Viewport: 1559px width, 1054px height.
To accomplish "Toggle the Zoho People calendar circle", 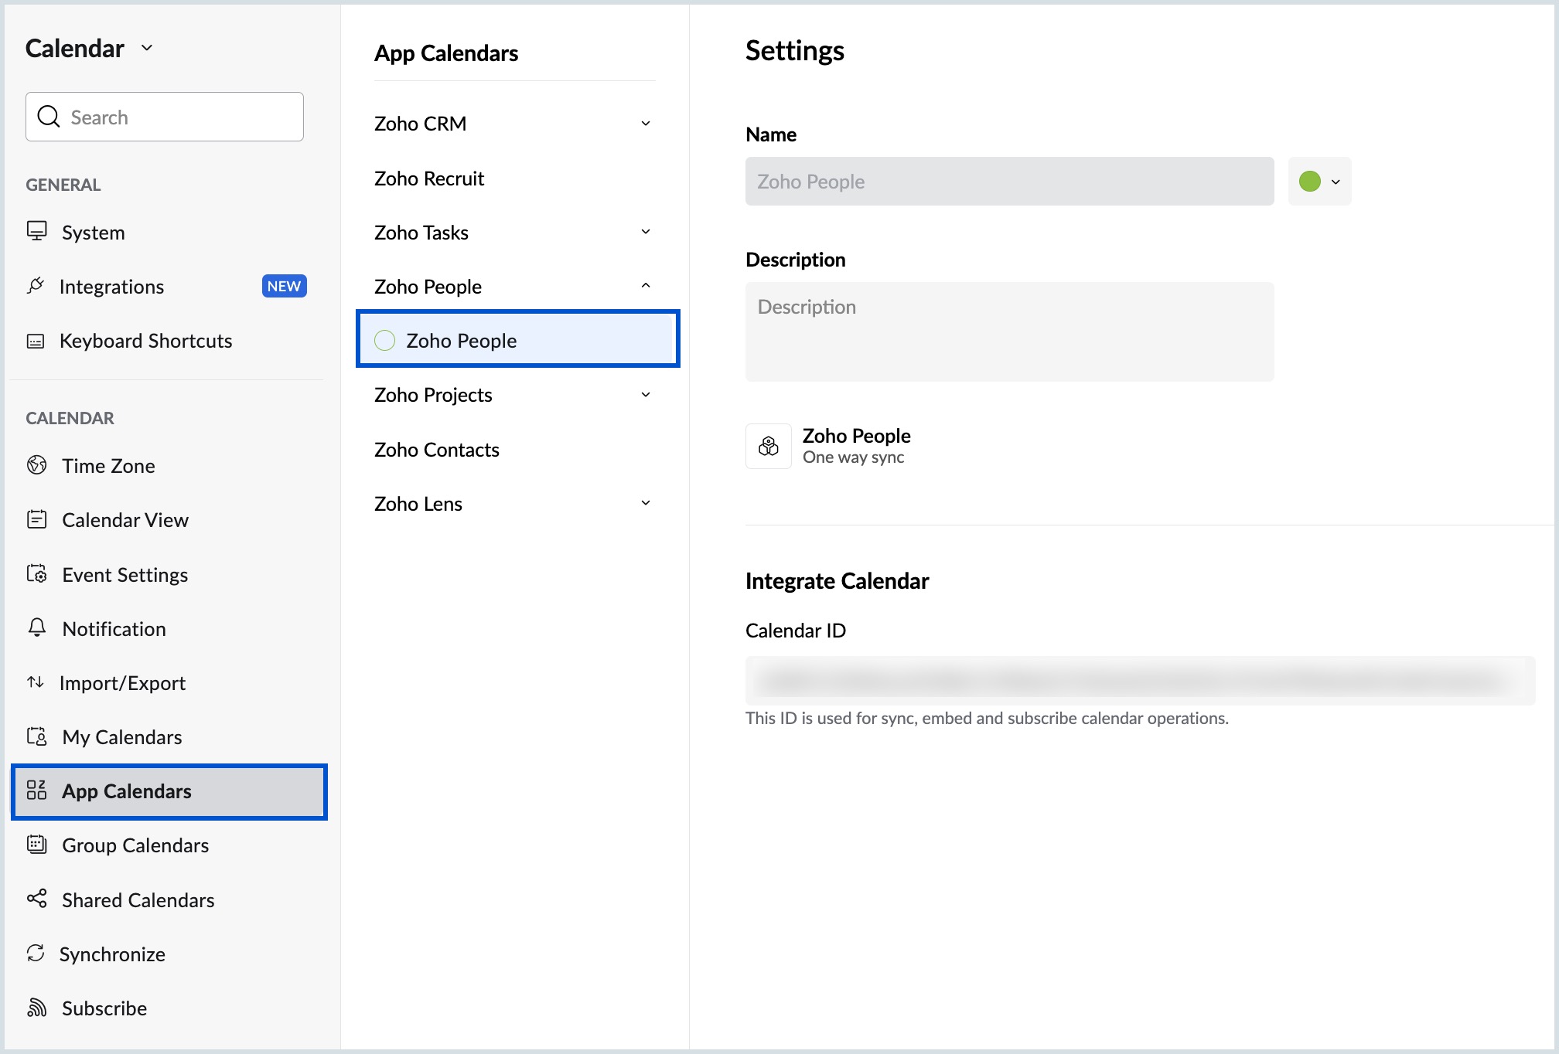I will 384,341.
